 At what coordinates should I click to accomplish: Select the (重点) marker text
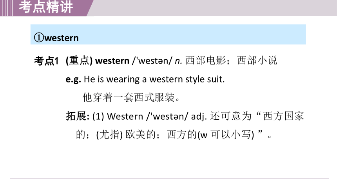tap(79, 60)
